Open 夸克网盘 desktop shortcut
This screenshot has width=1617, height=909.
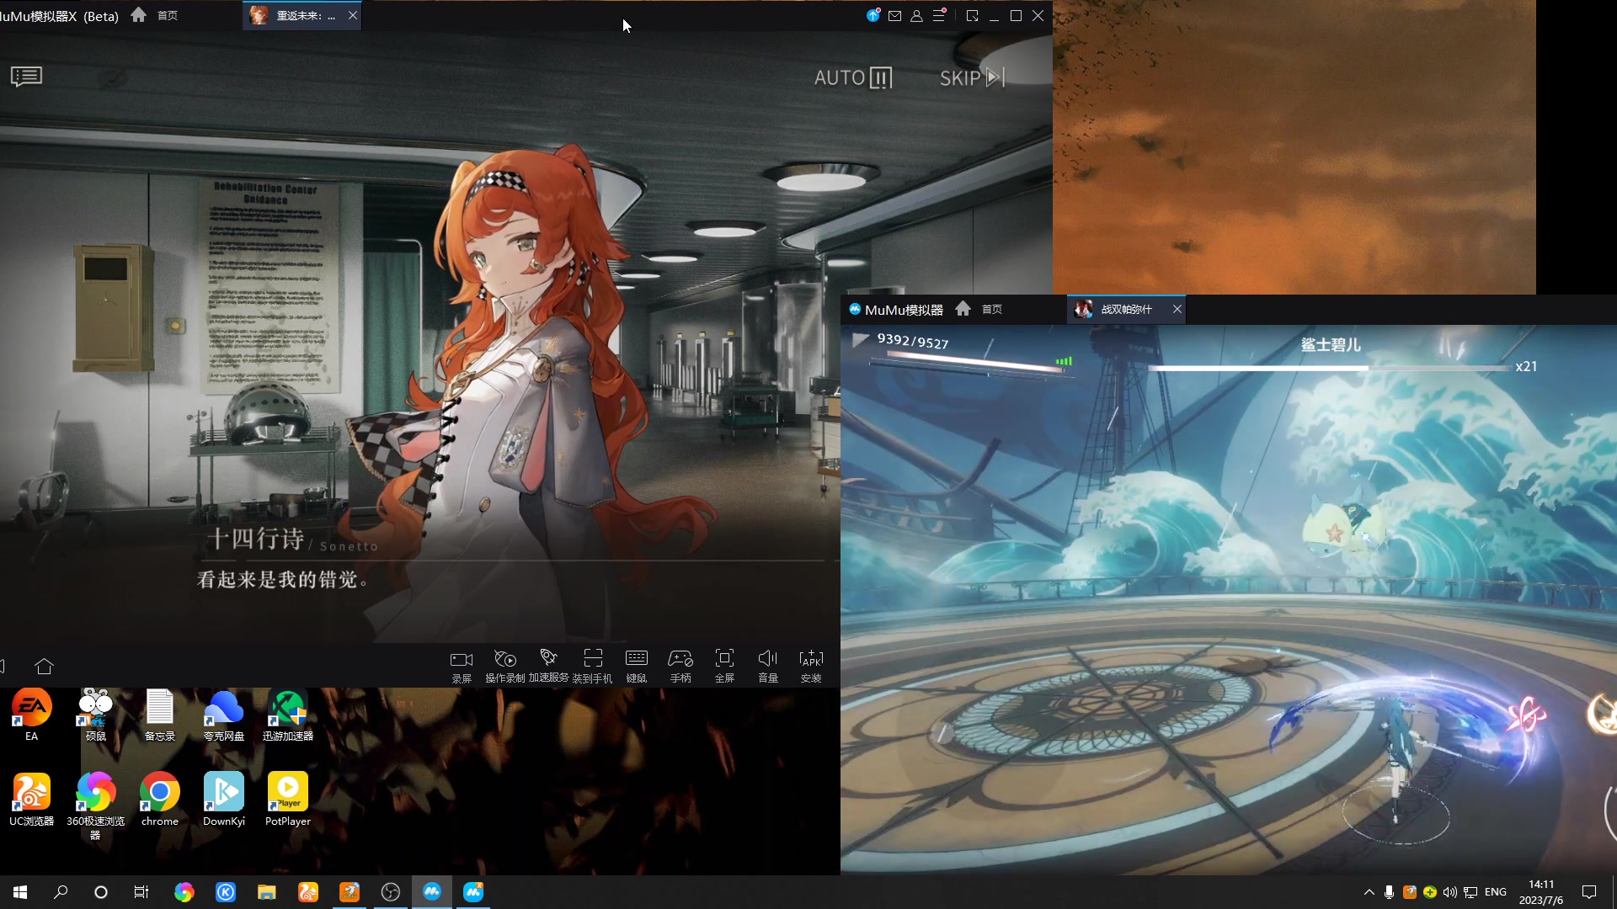[224, 715]
